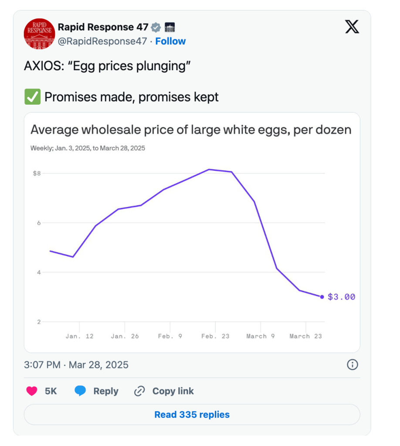Click the 5K likes count
The height and width of the screenshot is (446, 400).
click(51, 391)
